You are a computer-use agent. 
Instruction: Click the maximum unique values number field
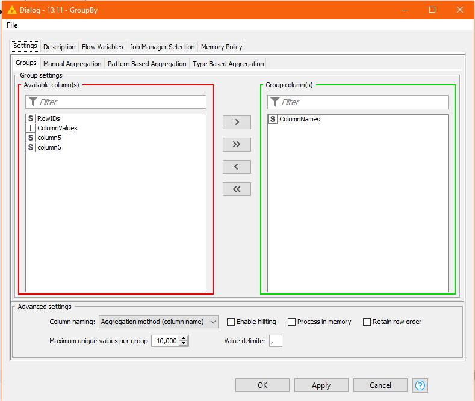click(x=166, y=341)
